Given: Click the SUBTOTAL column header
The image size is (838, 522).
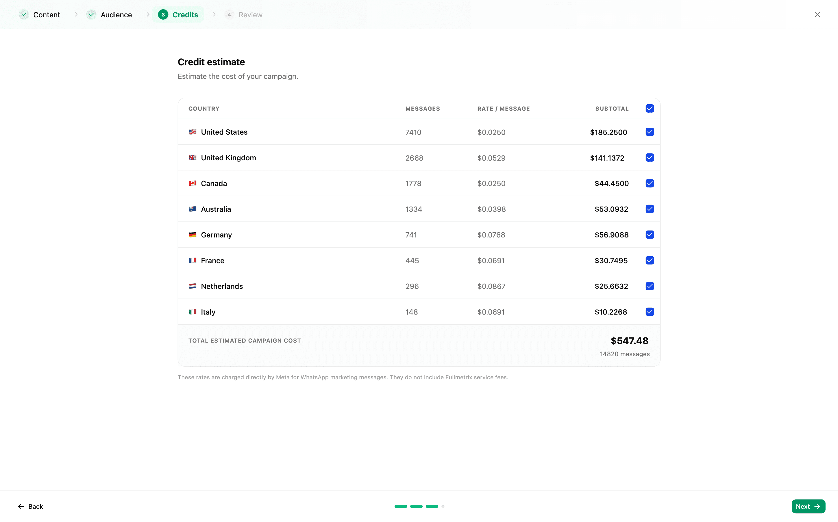Looking at the screenshot, I should coord(612,109).
